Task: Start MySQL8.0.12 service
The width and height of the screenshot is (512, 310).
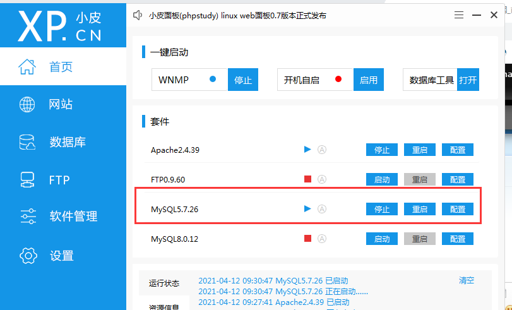Action: click(382, 239)
